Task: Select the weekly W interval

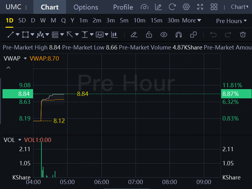Action: (x=43, y=21)
